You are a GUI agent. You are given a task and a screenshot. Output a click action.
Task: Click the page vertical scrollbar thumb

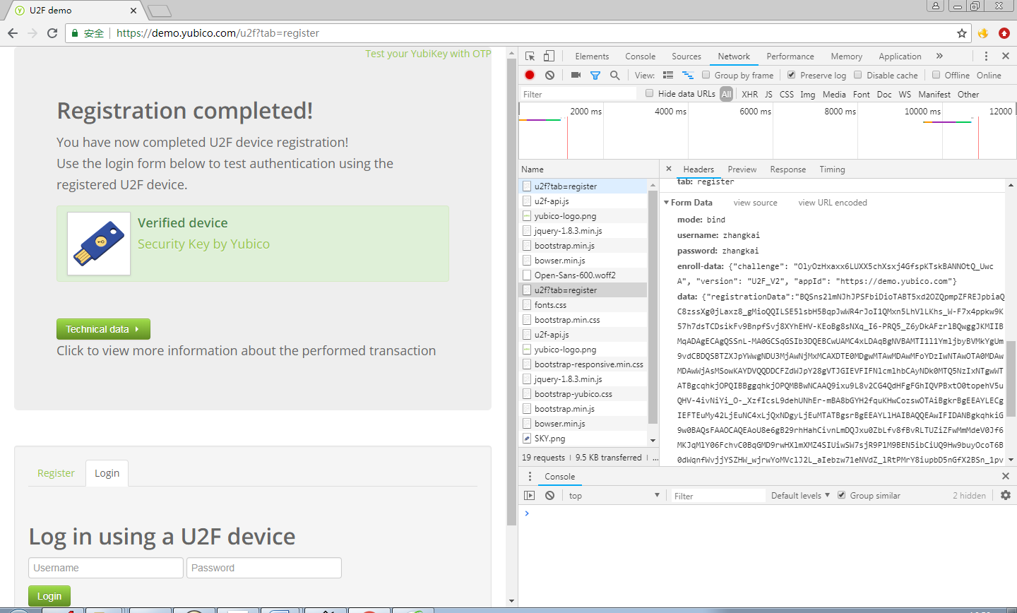(511, 292)
